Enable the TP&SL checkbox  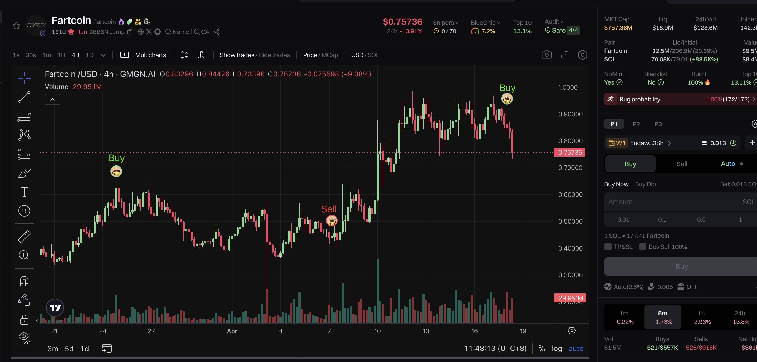[608, 247]
